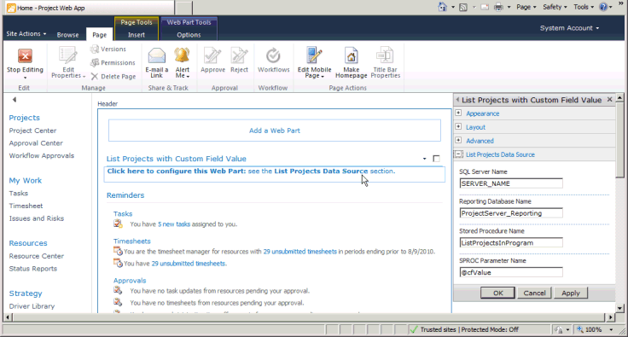The width and height of the screenshot is (628, 337).
Task: Open the browser Safety menu
Action: click(x=555, y=7)
